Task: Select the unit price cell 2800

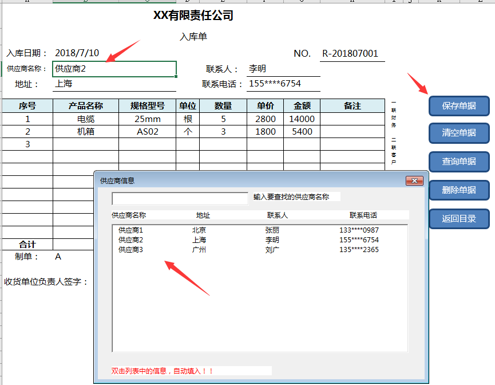Action: (266, 119)
